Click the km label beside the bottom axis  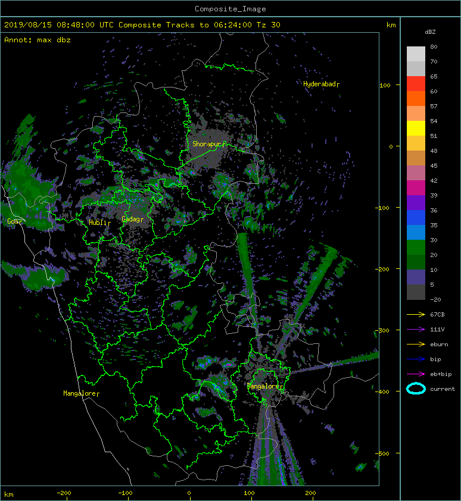click(x=9, y=494)
